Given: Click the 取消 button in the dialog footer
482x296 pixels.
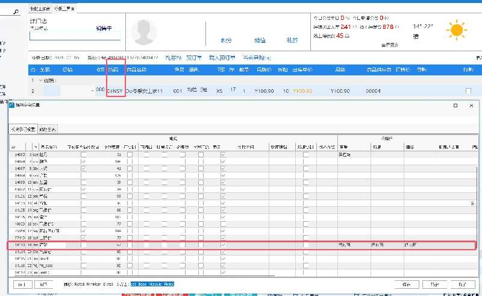Looking at the screenshot, I should point(462,284).
